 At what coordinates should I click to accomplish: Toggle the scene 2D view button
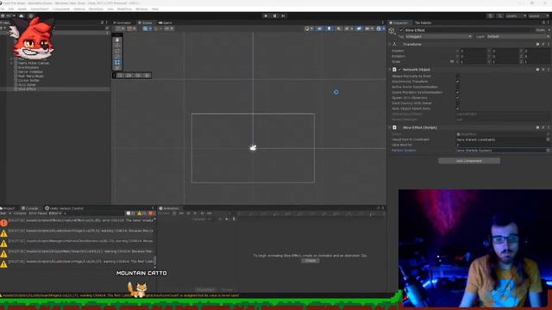tap(320, 28)
